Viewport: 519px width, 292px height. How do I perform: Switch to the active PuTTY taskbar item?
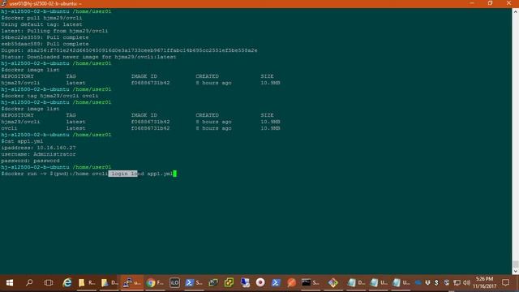(x=132, y=282)
